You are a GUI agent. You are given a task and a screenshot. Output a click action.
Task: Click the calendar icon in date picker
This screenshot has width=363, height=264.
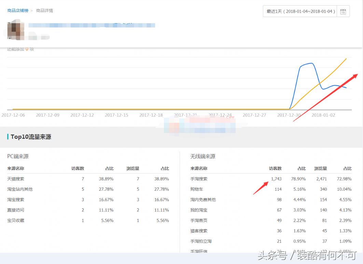tap(343, 12)
